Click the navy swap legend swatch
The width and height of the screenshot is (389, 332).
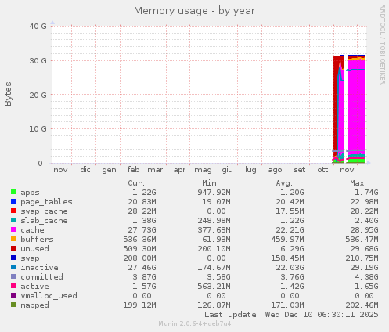click(13, 258)
